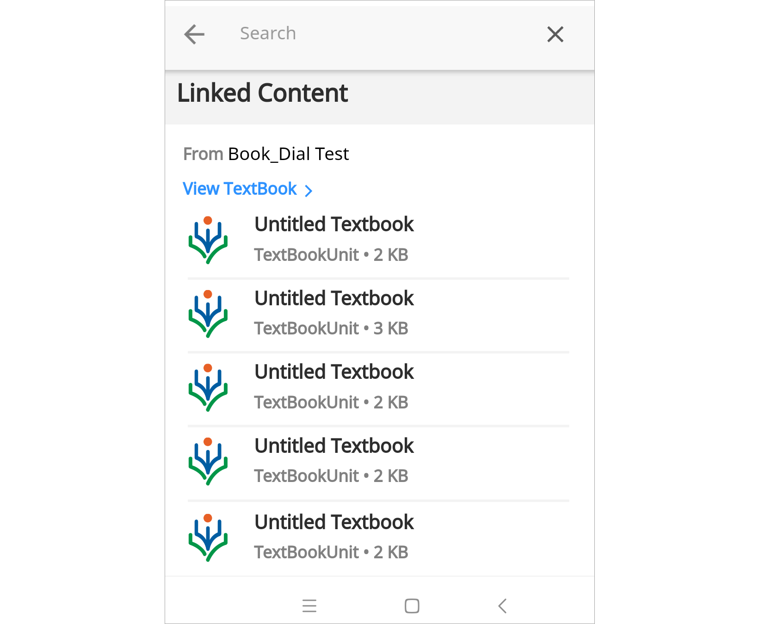Viewport: 765px width, 624px height.
Task: Click chevron arrow beside View TextBook
Action: (x=308, y=190)
